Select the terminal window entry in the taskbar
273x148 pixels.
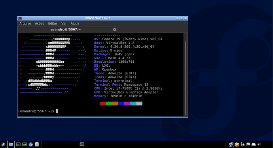[82, 144]
